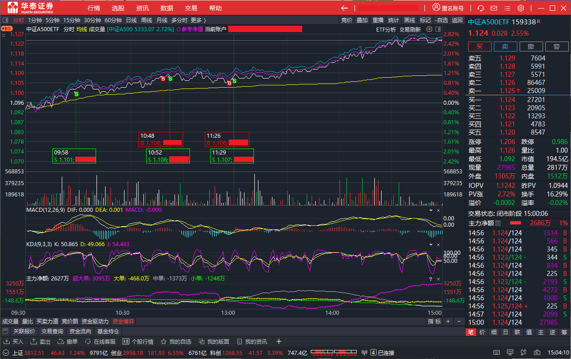Click the back arrow in title bar
This screenshot has height=359, width=571.
click(x=345, y=8)
